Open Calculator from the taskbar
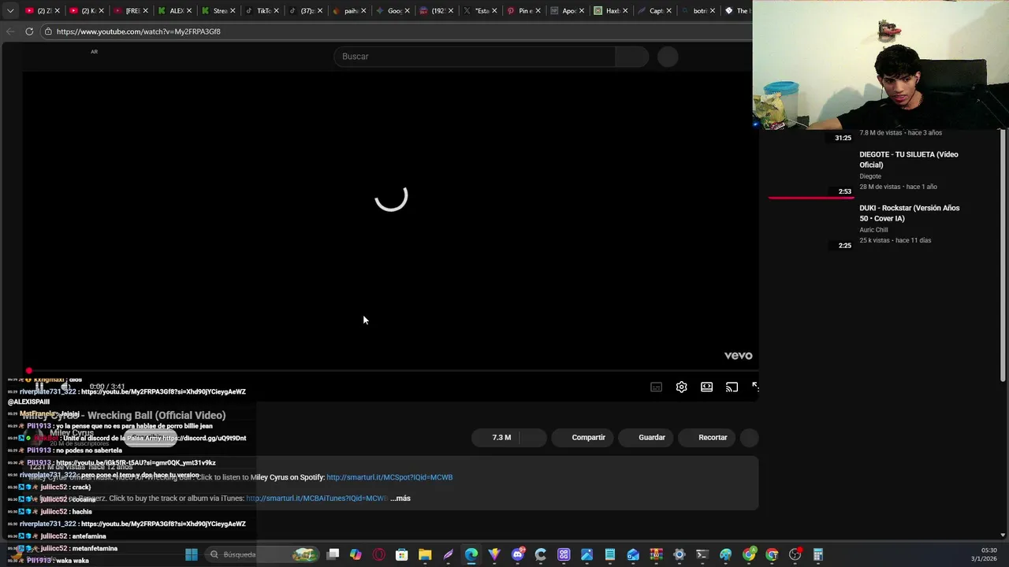The width and height of the screenshot is (1009, 567). point(817,554)
